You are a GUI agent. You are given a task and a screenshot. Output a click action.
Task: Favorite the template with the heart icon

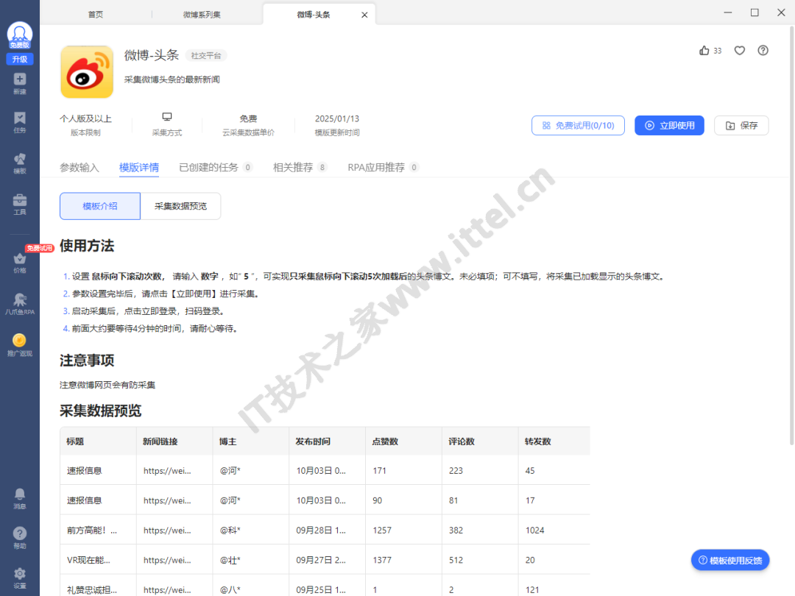(x=740, y=51)
